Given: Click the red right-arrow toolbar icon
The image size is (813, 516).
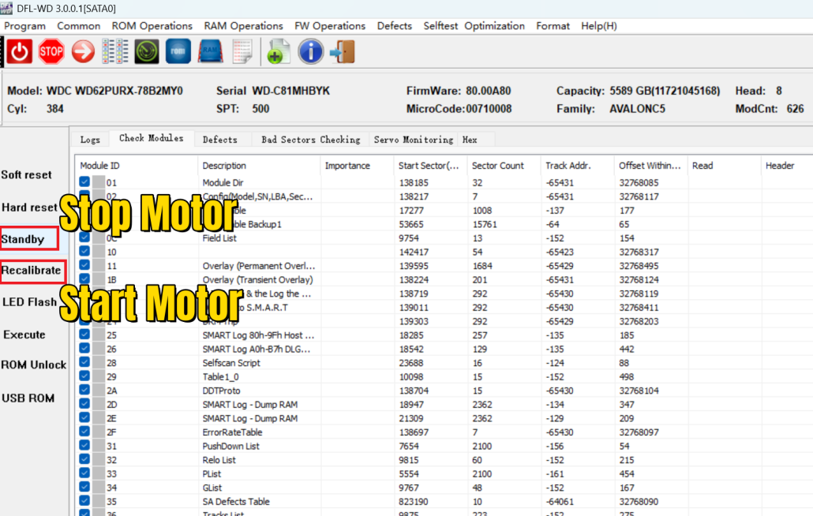Looking at the screenshot, I should (83, 52).
